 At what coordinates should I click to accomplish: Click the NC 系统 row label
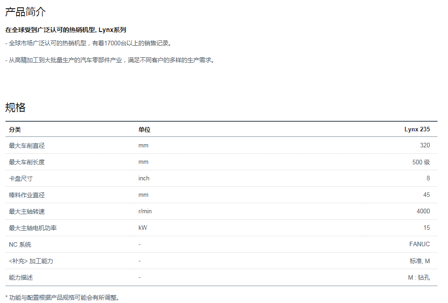point(20,245)
